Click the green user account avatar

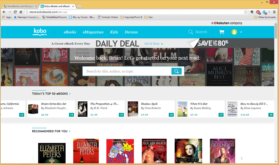coord(234,32)
